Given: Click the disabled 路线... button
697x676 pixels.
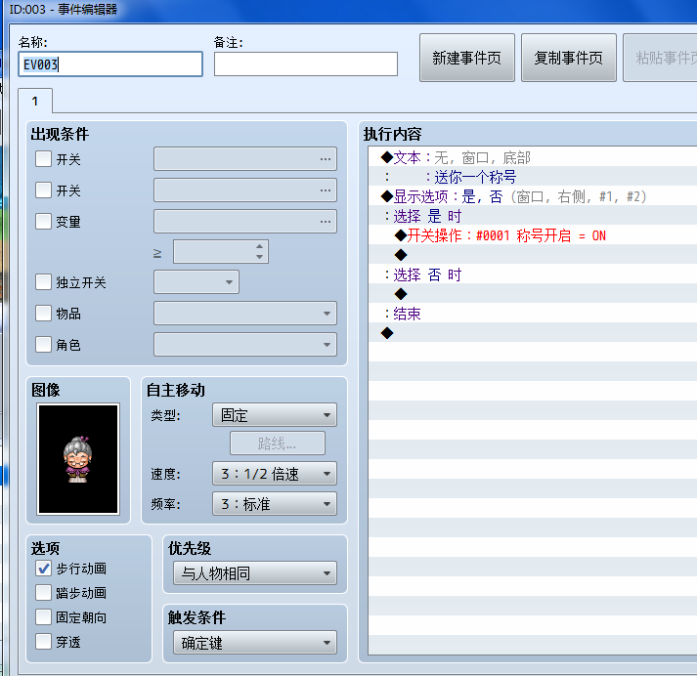Looking at the screenshot, I should 278,444.
